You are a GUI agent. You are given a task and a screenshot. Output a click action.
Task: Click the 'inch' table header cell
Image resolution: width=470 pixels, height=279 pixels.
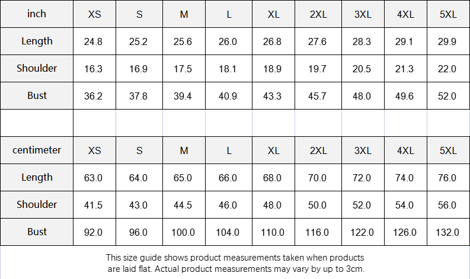pos(37,14)
